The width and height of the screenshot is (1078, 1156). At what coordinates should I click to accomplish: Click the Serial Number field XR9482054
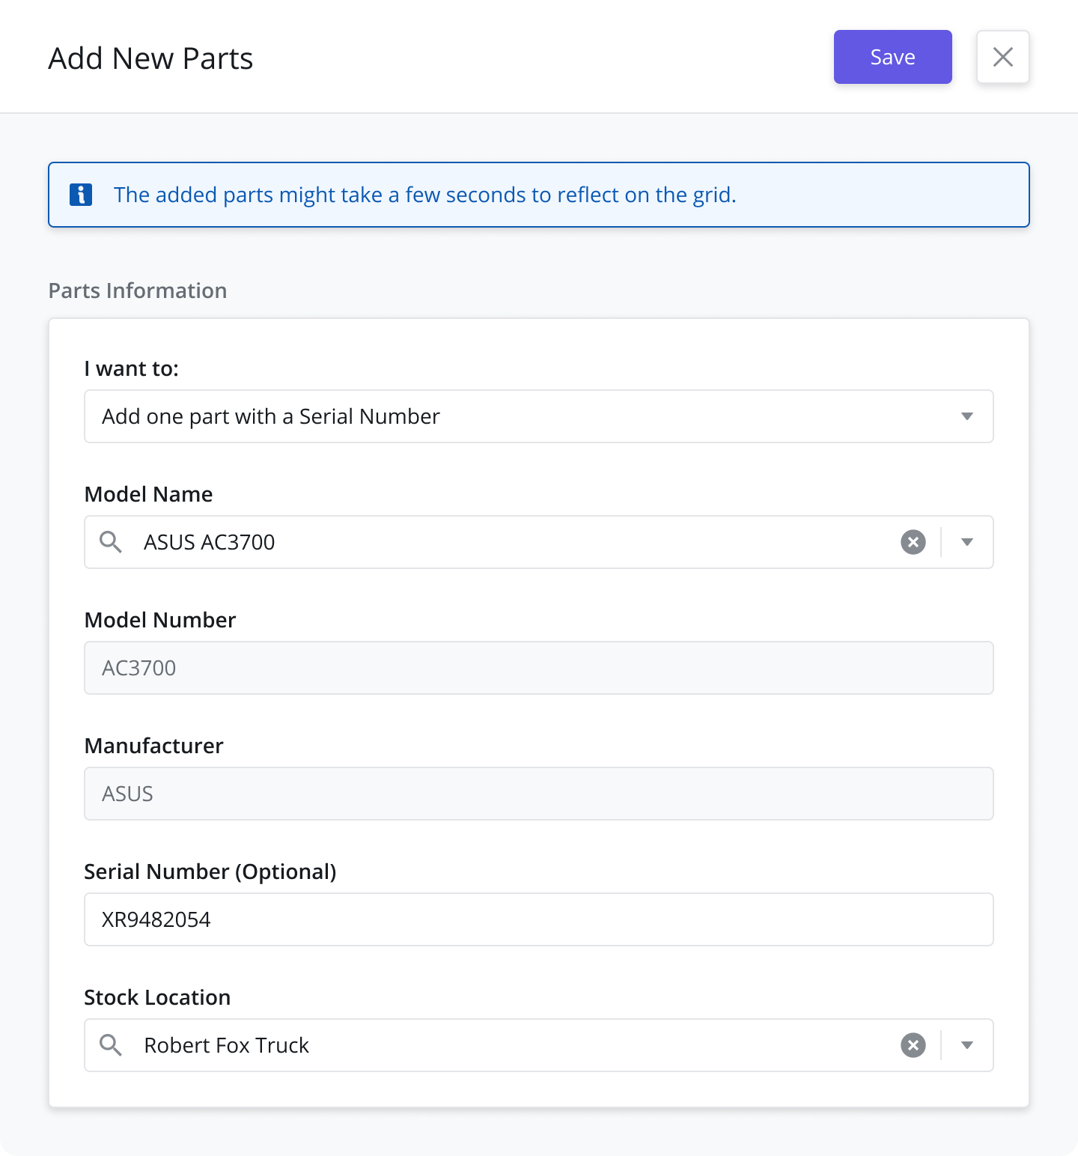(x=539, y=919)
